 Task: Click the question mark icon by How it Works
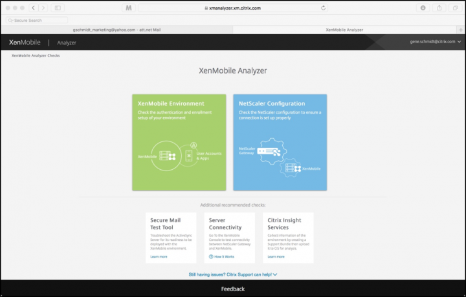[x=211, y=256]
